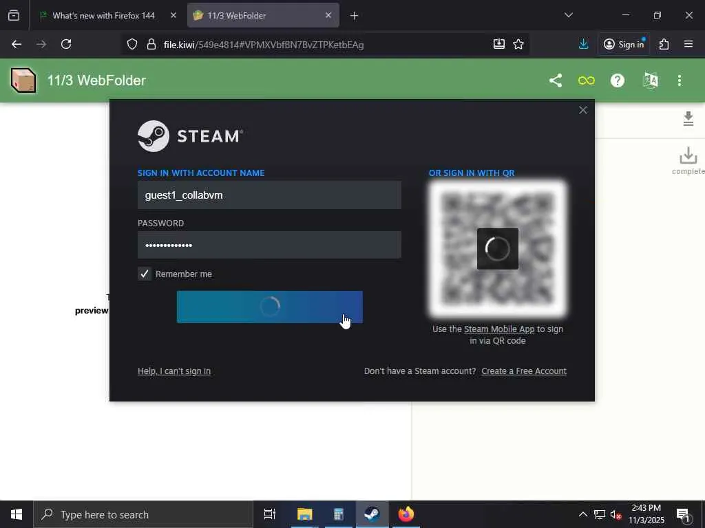Open the Firefox downloads panel

[584, 44]
